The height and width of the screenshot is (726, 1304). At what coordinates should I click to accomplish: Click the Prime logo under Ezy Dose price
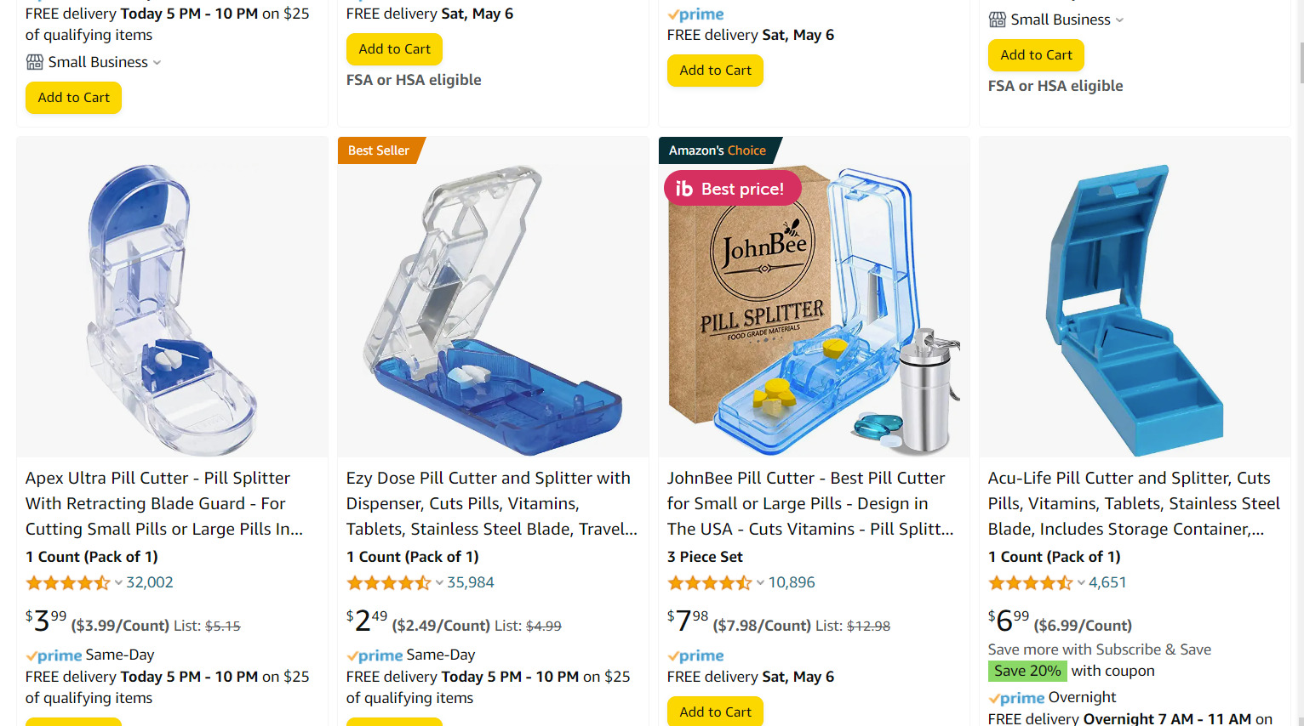[x=375, y=655]
